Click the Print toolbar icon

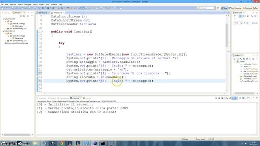pyautogui.click(x=19, y=8)
